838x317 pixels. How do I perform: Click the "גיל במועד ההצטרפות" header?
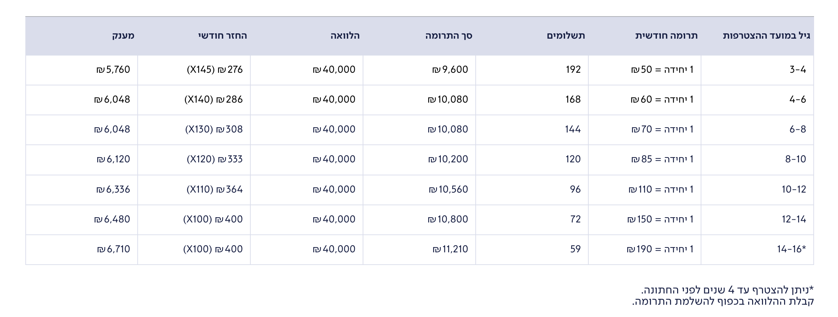766,36
